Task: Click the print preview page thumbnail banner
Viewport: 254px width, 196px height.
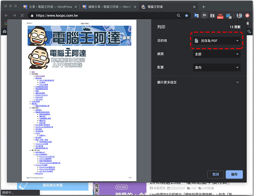Action: click(79, 36)
